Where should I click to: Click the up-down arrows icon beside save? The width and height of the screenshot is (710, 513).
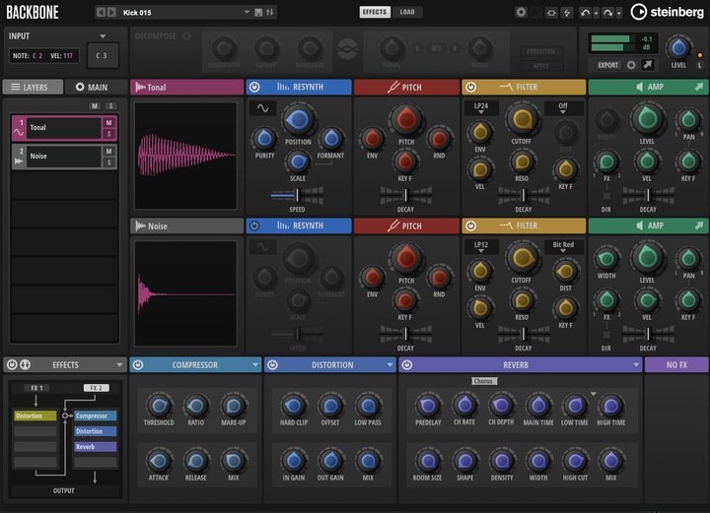[270, 12]
